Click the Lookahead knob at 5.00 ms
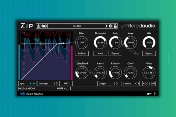176x117 pixels. 82,73
